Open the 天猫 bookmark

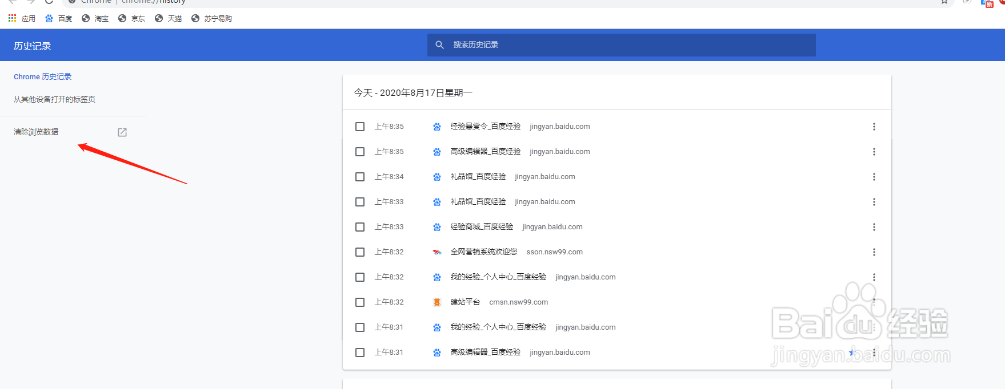[168, 19]
